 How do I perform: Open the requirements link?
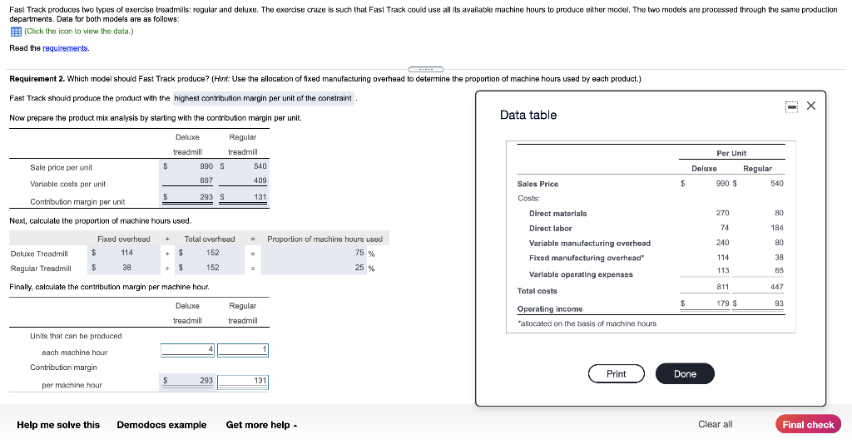(x=65, y=47)
